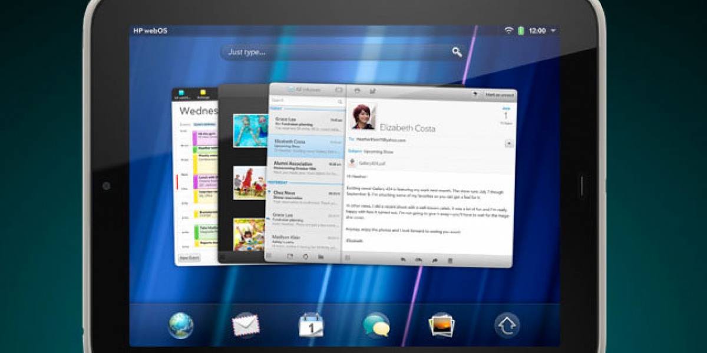The width and height of the screenshot is (707, 353).
Task: Click the Reply All icon in email toolbar
Action: pyautogui.click(x=419, y=260)
